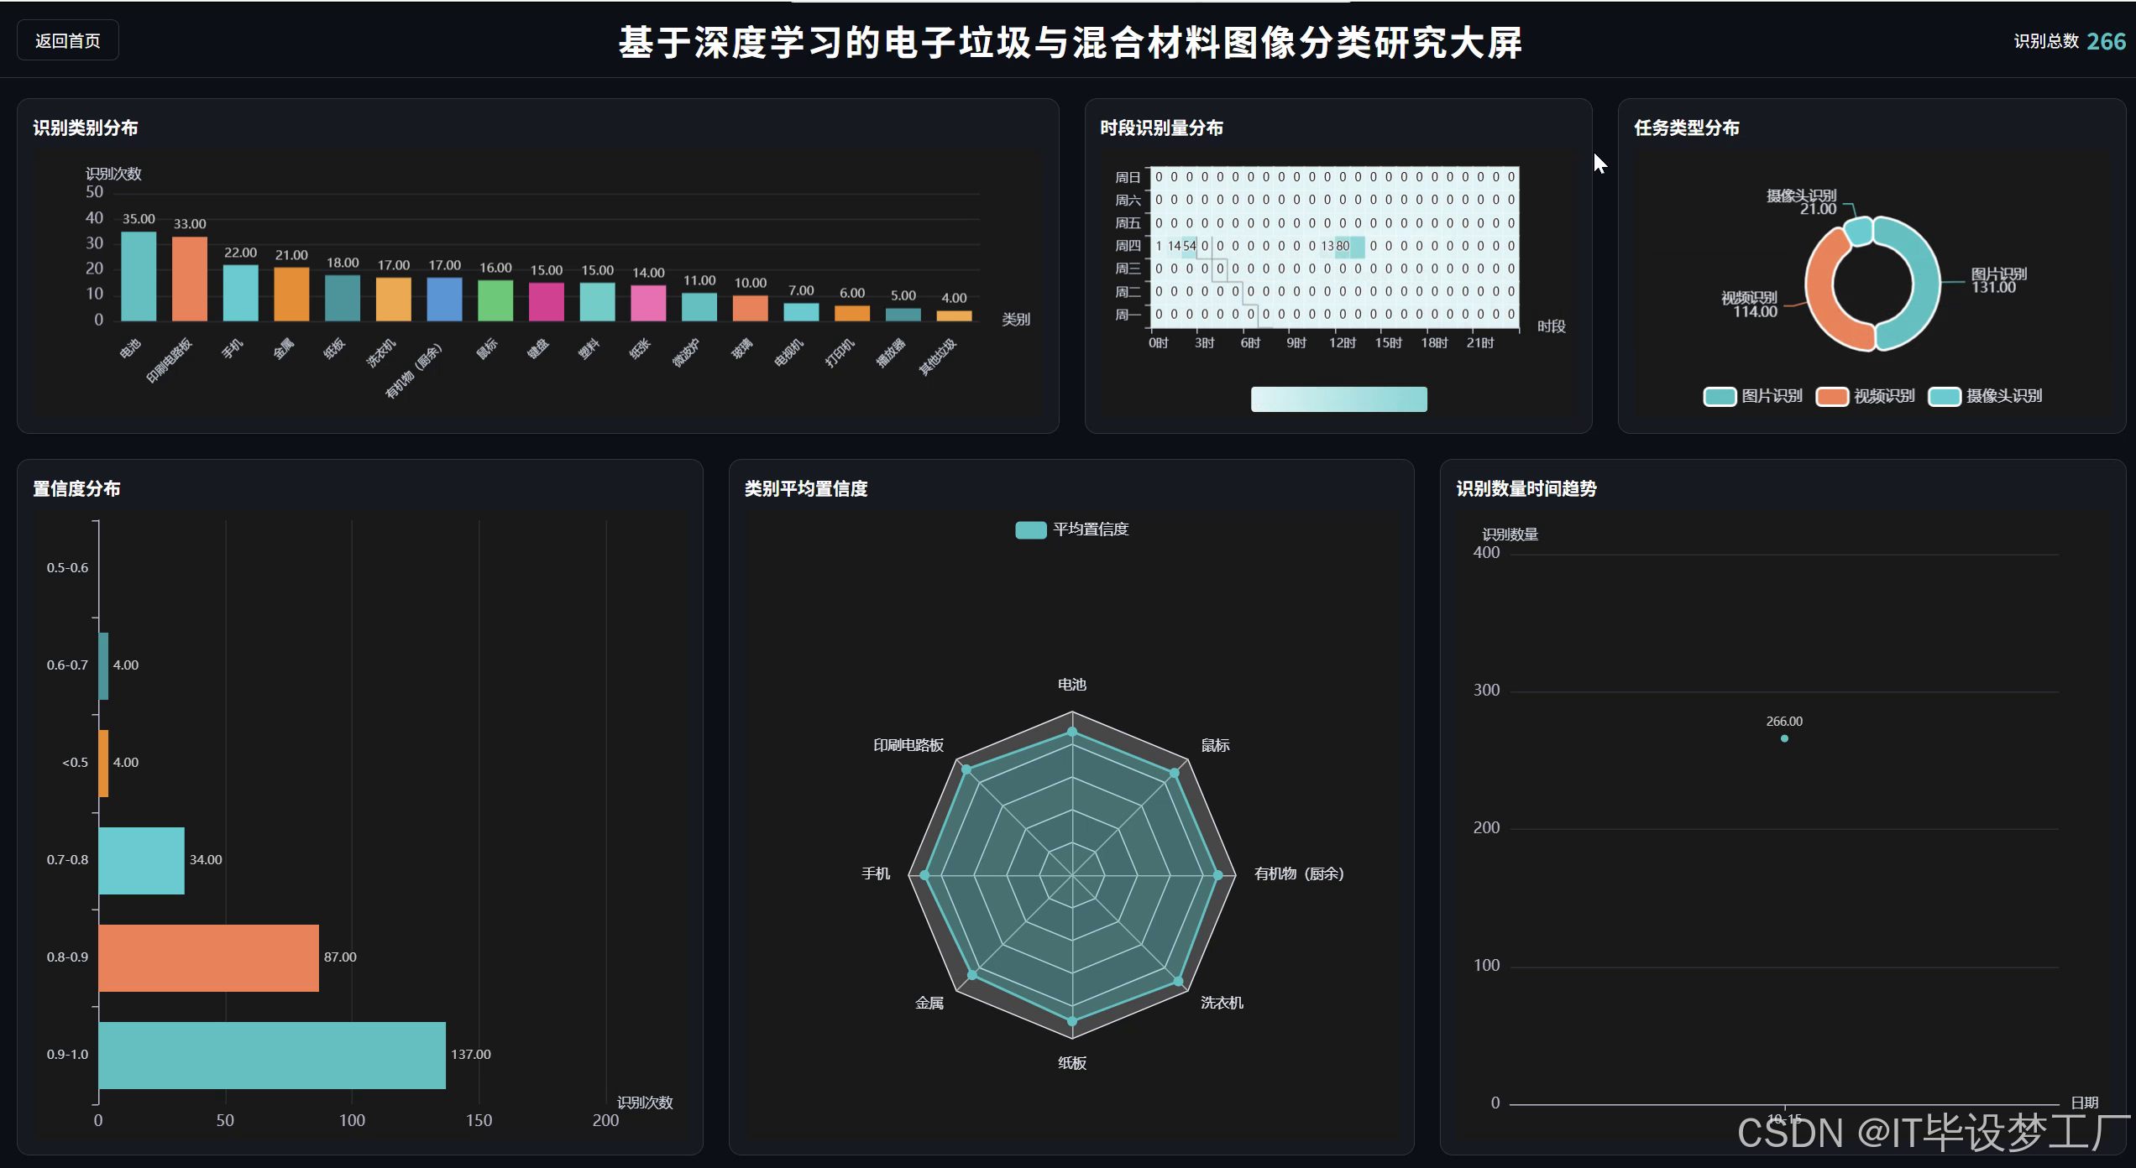The width and height of the screenshot is (2136, 1168).
Task: Click the 类别平均置信度 panel title
Action: (x=806, y=488)
